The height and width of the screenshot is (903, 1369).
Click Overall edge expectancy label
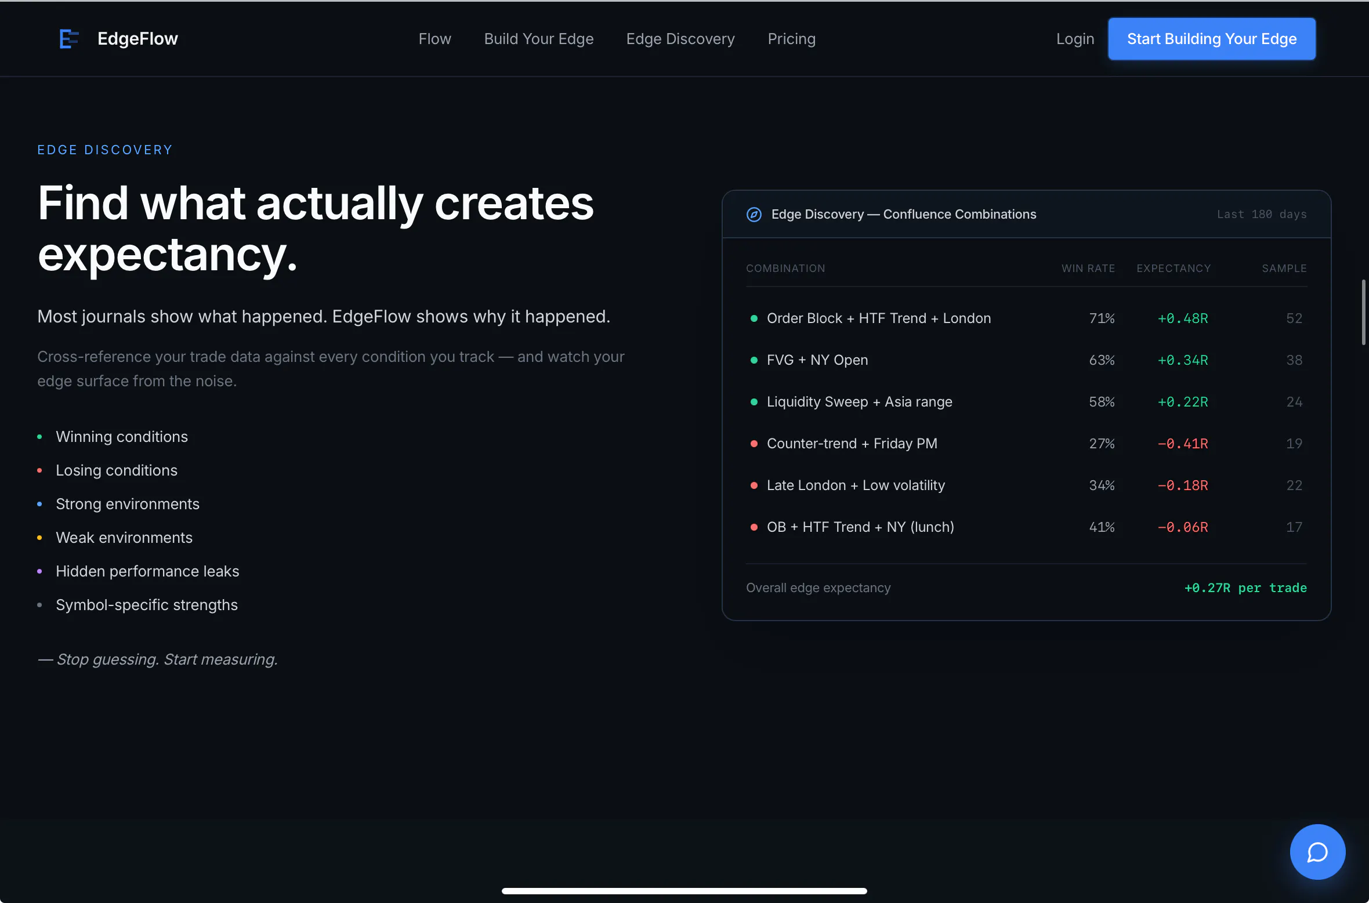point(818,588)
